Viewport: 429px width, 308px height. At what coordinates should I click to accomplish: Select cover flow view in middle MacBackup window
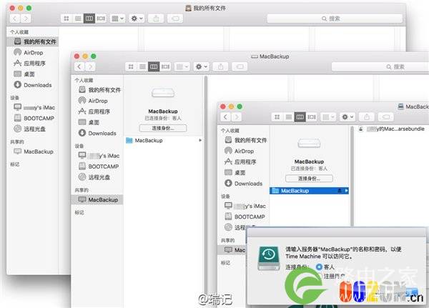pyautogui.click(x=165, y=66)
